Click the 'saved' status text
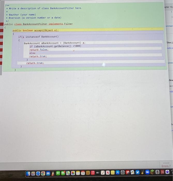Viewport: 173px width, 181px height. click(x=166, y=163)
